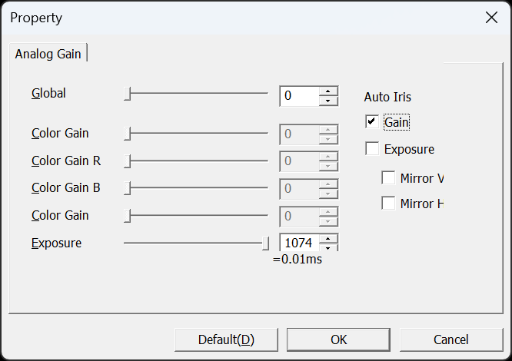Click the Exposure slider thumb
Image resolution: width=512 pixels, height=361 pixels.
[x=266, y=243]
